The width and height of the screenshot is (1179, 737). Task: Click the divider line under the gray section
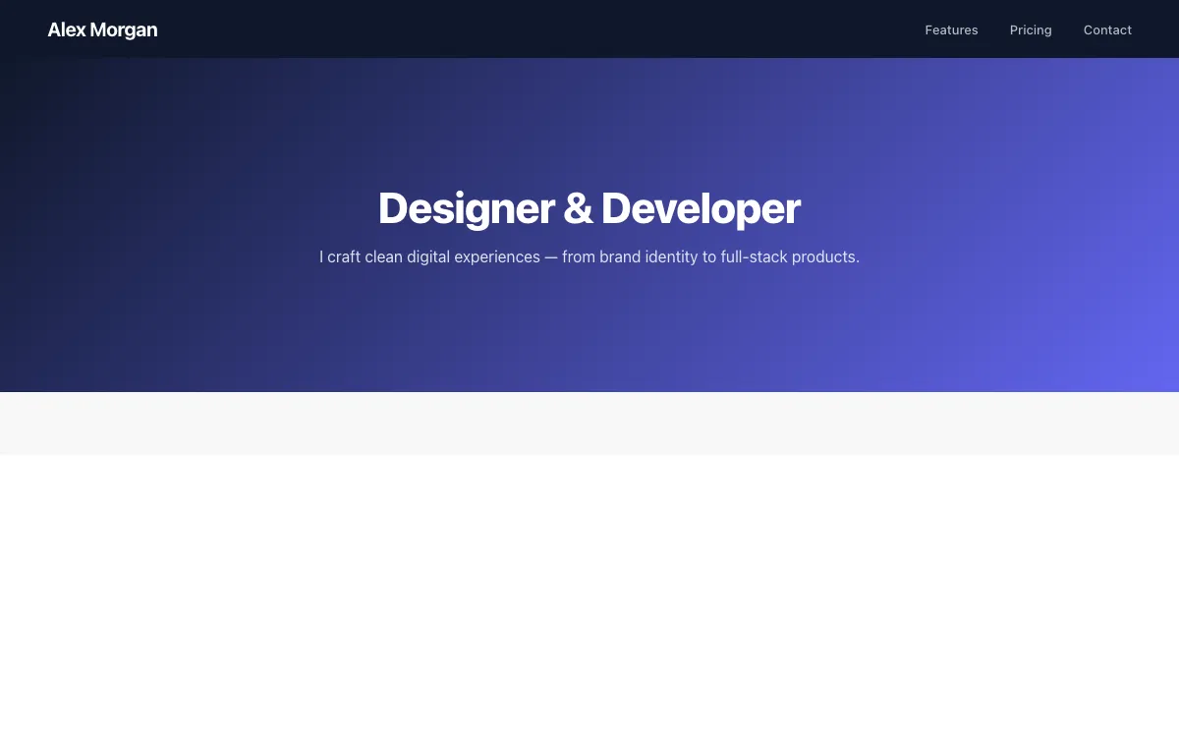click(589, 454)
